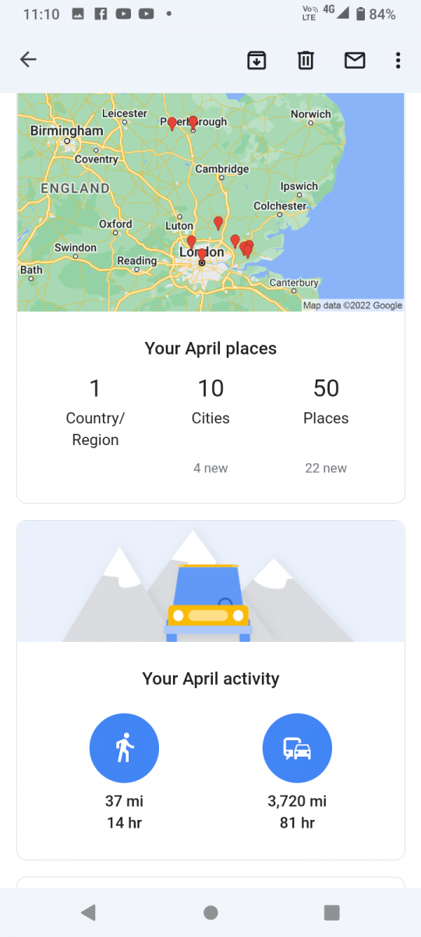Tap the Android recent apps square button
421x937 pixels.
coord(332,912)
